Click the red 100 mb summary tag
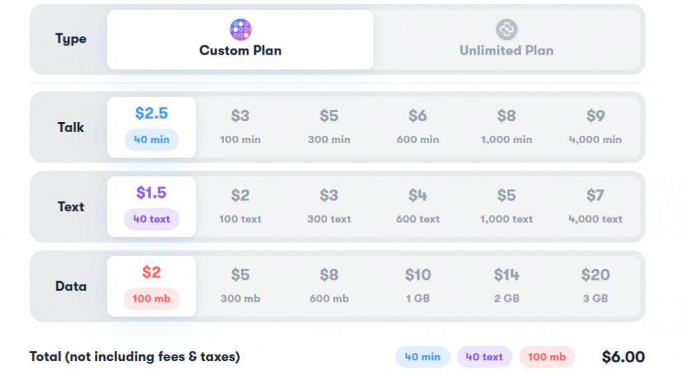The image size is (682, 373). coord(547,357)
